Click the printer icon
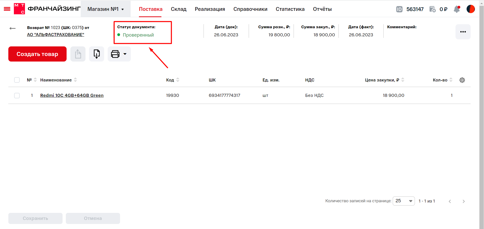Viewport: 484px width, 229px height. point(115,54)
